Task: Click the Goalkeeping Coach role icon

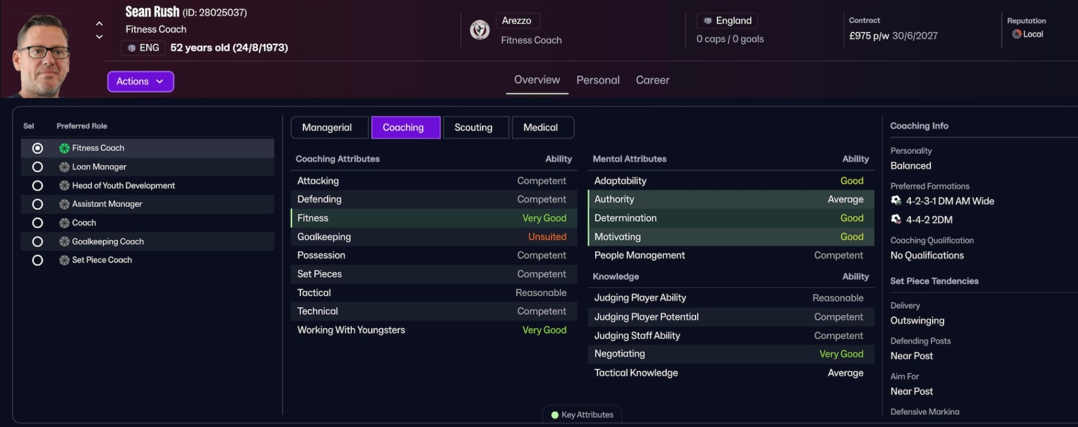Action: [65, 242]
